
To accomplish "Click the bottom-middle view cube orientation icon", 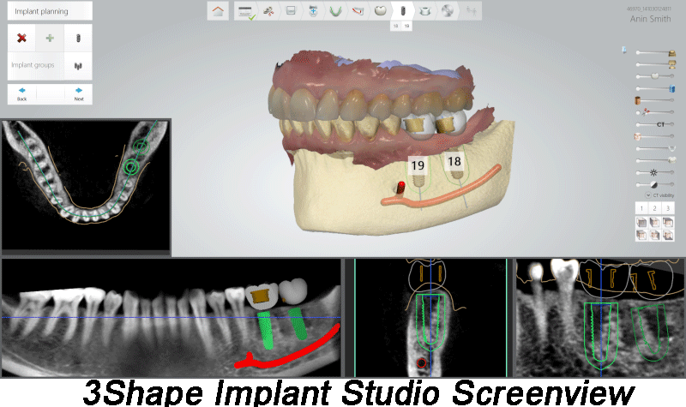I will 654,235.
